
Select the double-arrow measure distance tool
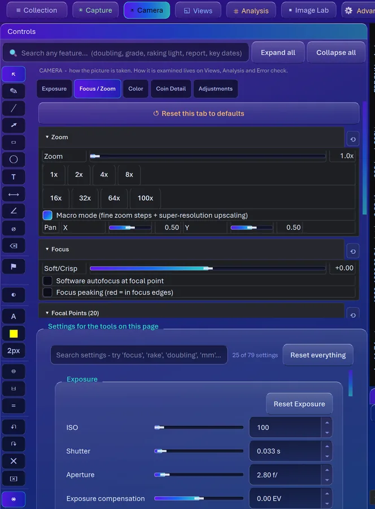click(14, 195)
